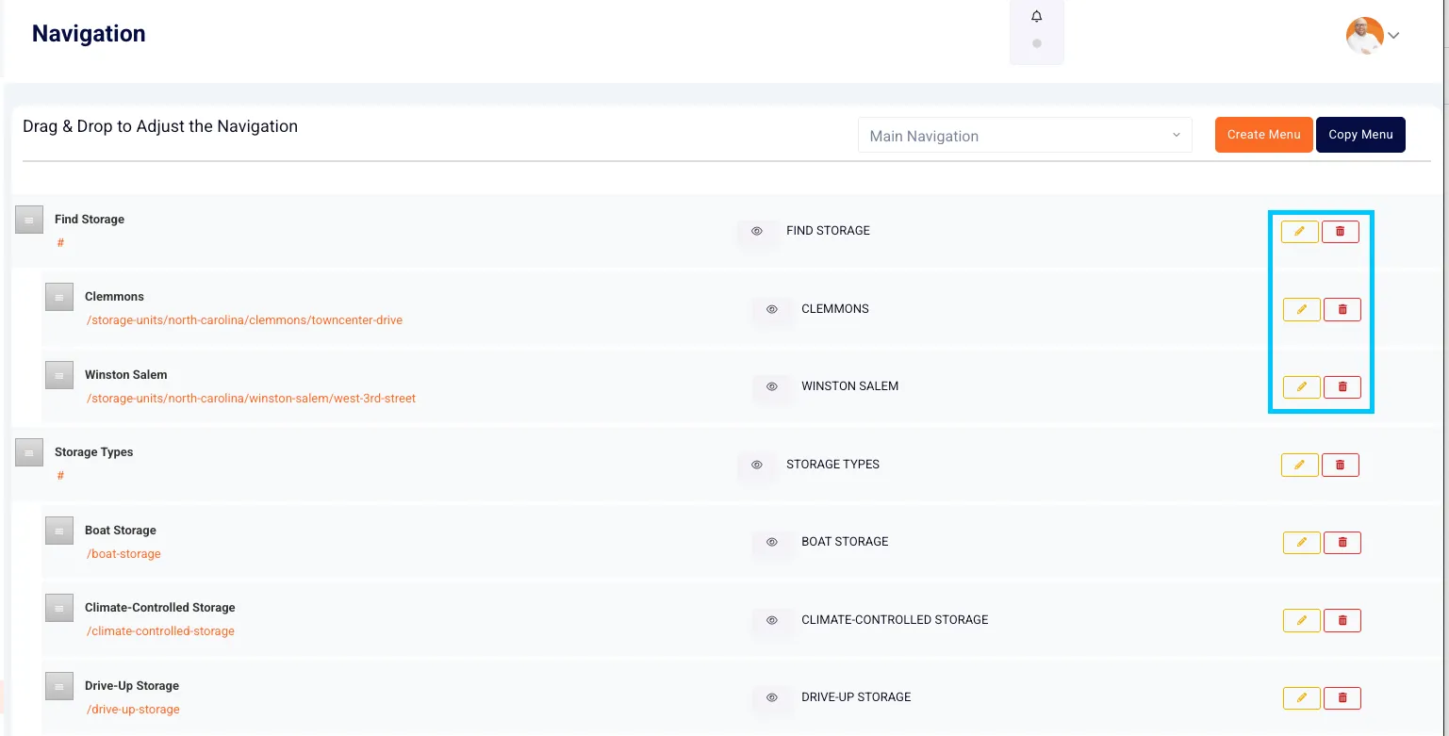Screen dimensions: 1449x736
Task: Delete the Storage Types menu item
Action: (1341, 465)
